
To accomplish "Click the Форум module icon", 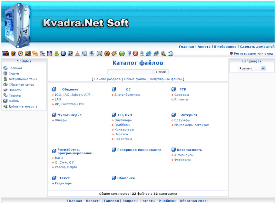I will tap(5, 74).
